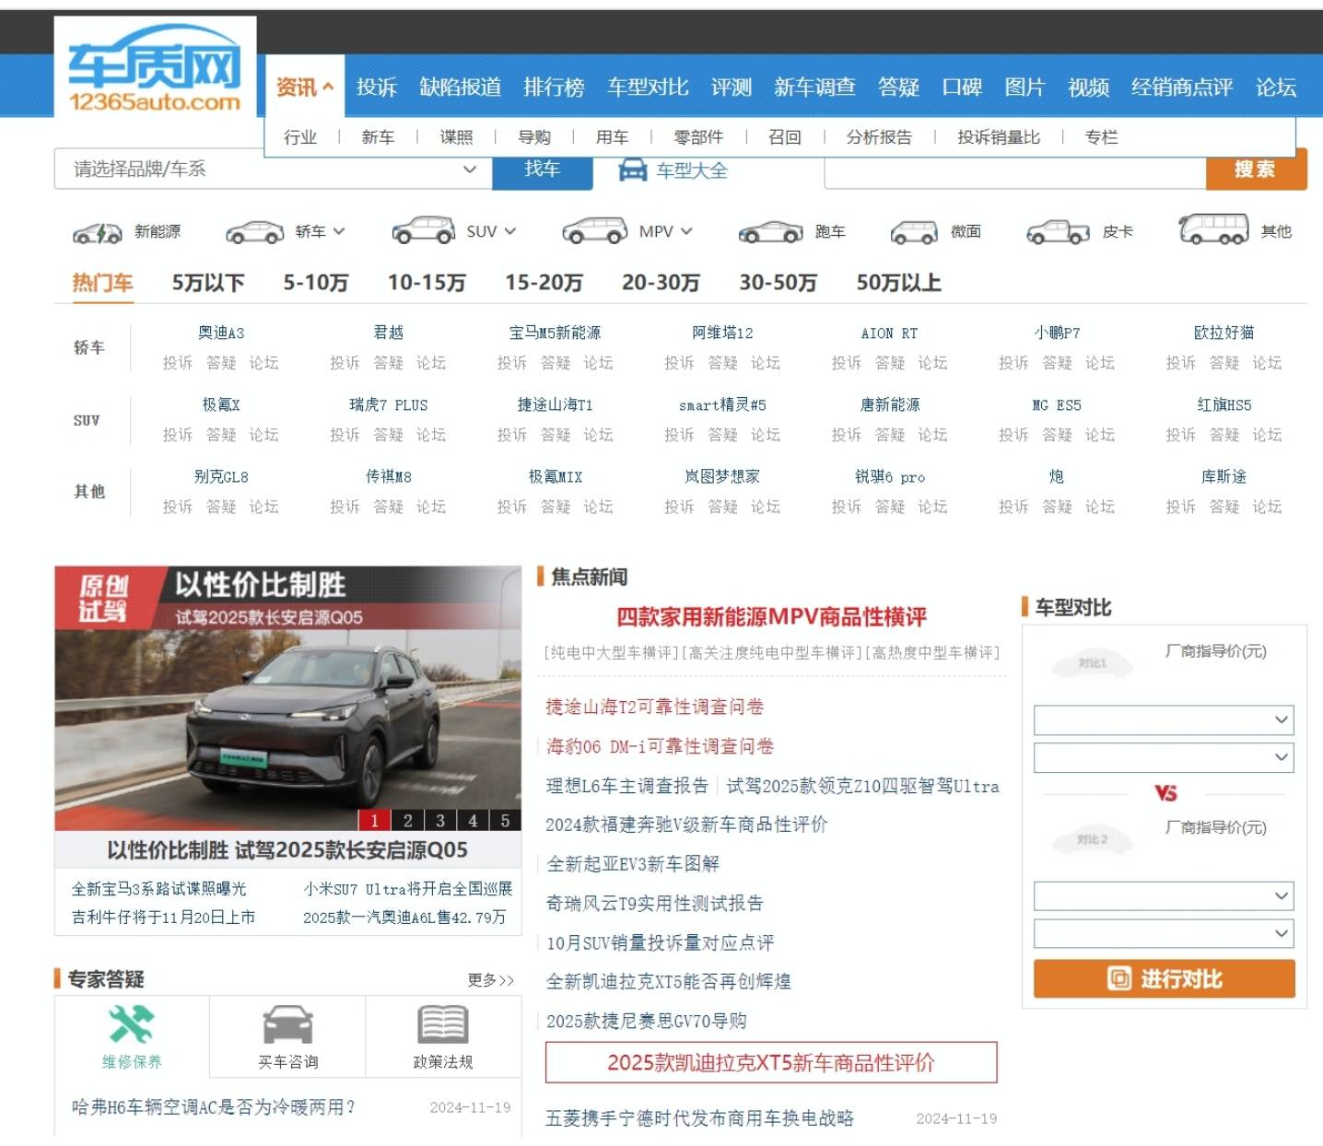This screenshot has width=1323, height=1146.
Task: Open 五菱携手宁德时代发布商用车换电战略 article
Action: point(699,1118)
